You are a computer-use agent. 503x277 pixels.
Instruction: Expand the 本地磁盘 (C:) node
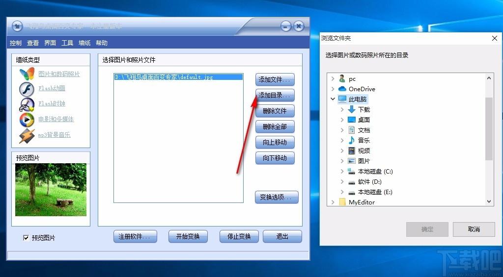[x=342, y=171]
